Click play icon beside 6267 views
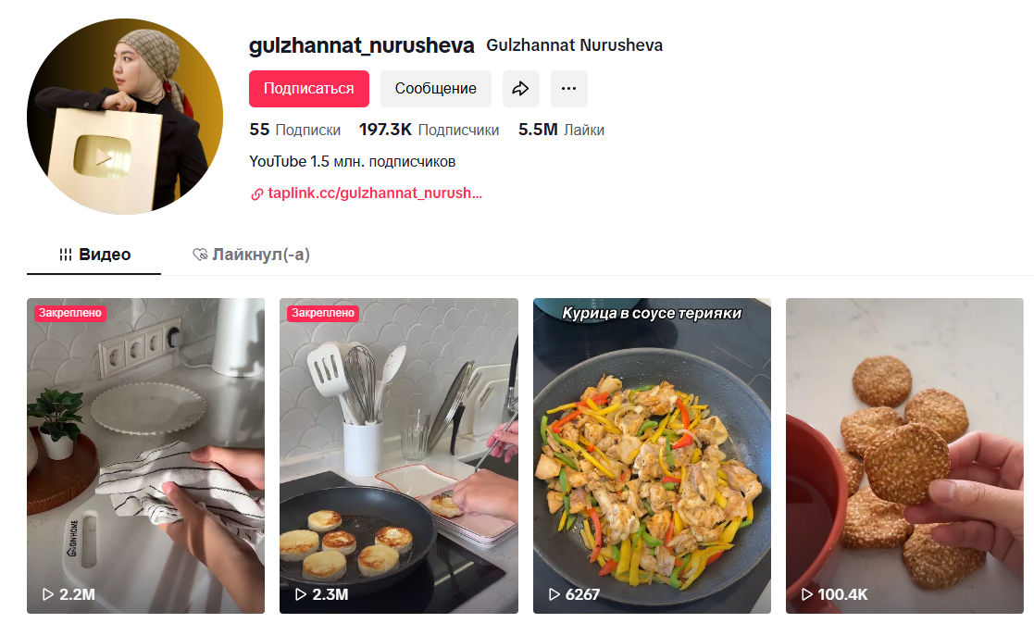Image resolution: width=1034 pixels, height=623 pixels. [554, 594]
